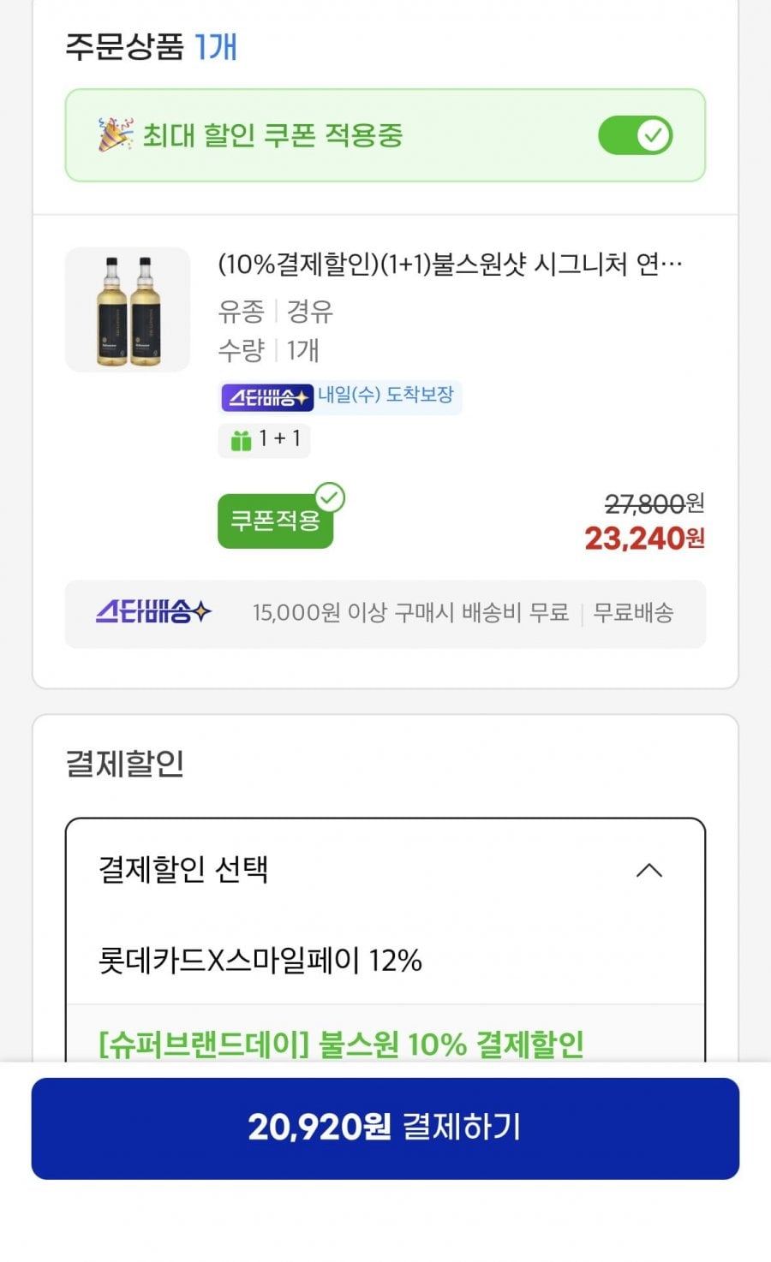This screenshot has width=771, height=1262.
Task: Click the 결제할인 선택 dropdown header
Action: coord(184,870)
